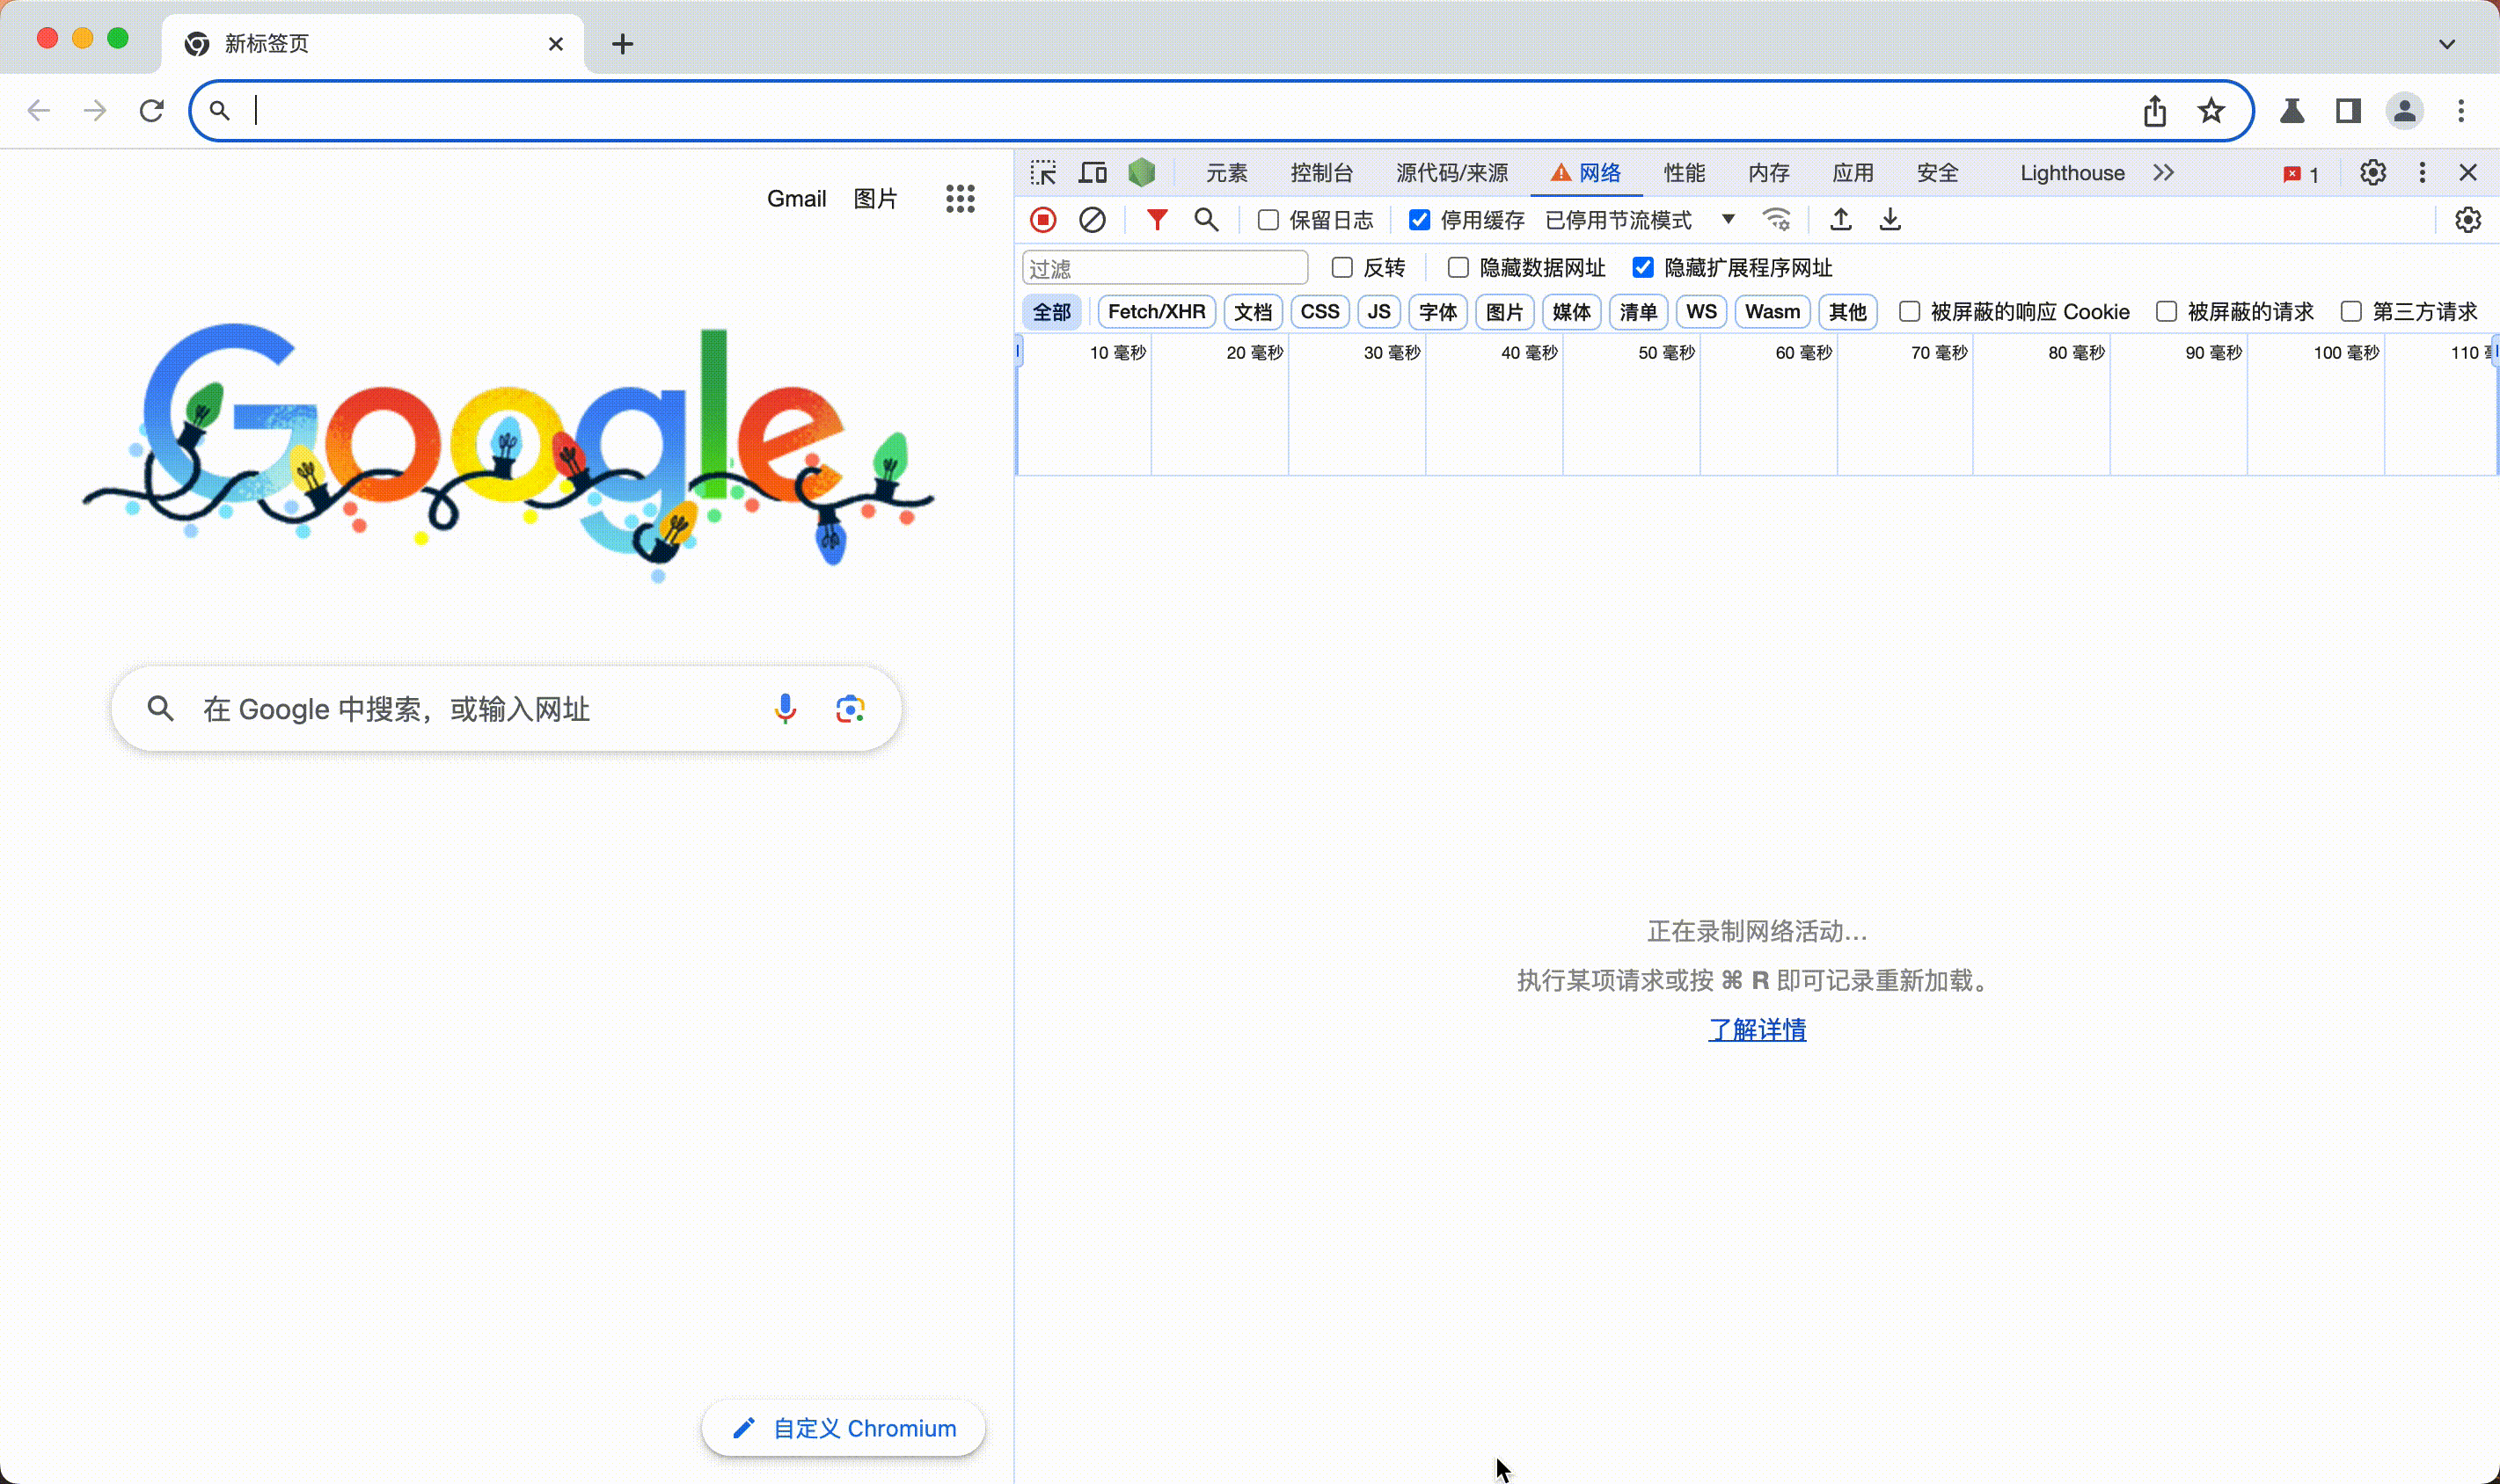Reload the page
Screen dimensions: 2500x1484
click(151, 110)
